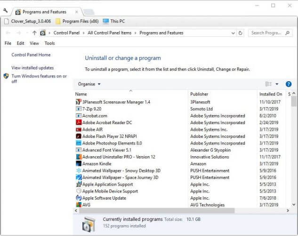Click the Amazon Kindle icon in list

click(79, 163)
